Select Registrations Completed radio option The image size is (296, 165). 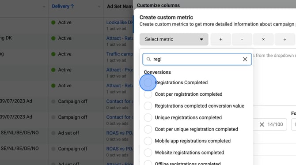coord(148,82)
